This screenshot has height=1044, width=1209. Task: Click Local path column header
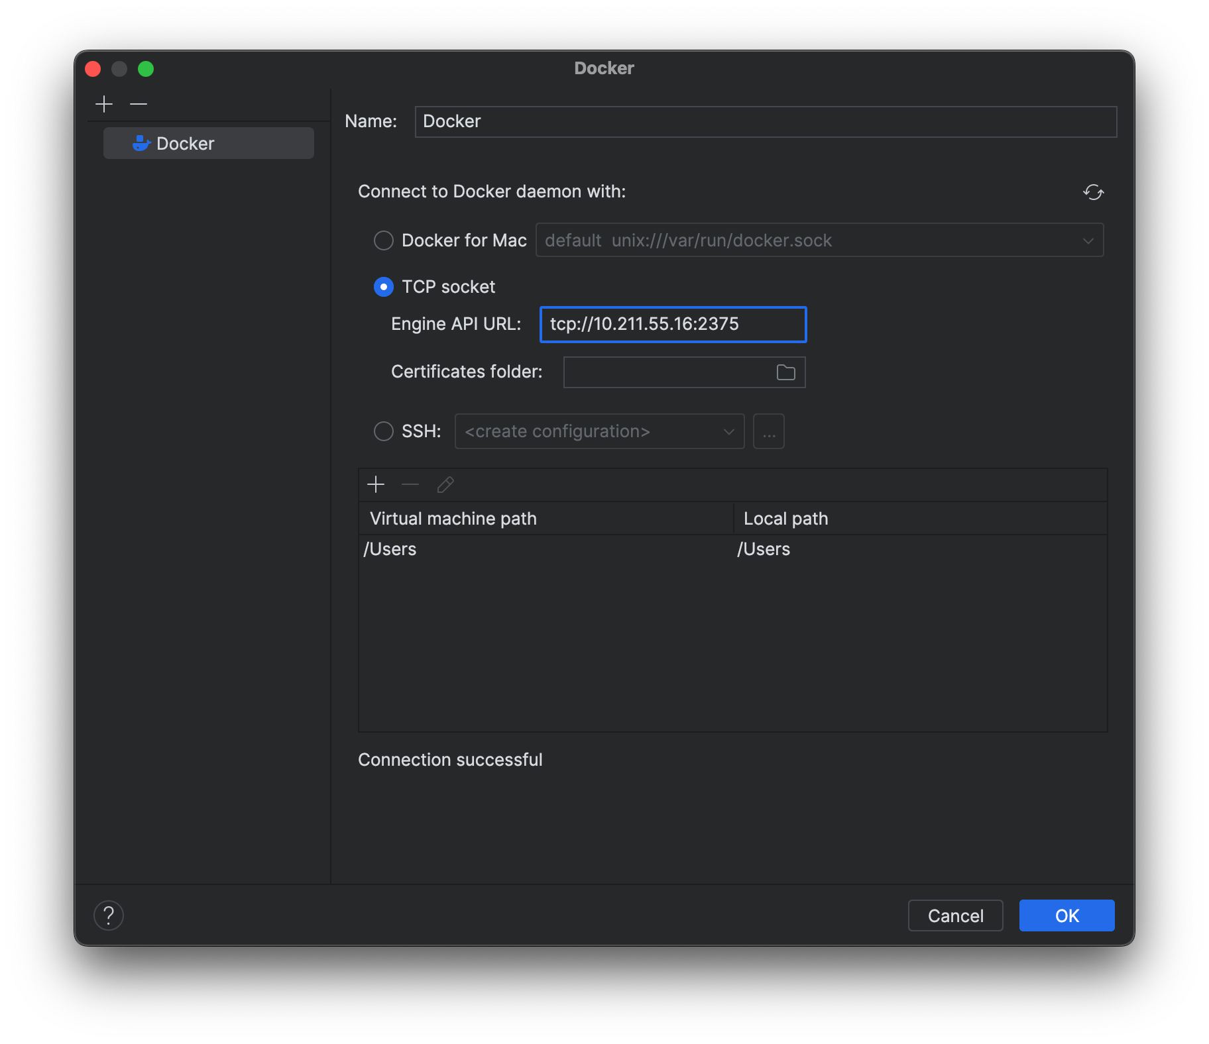tap(921, 518)
